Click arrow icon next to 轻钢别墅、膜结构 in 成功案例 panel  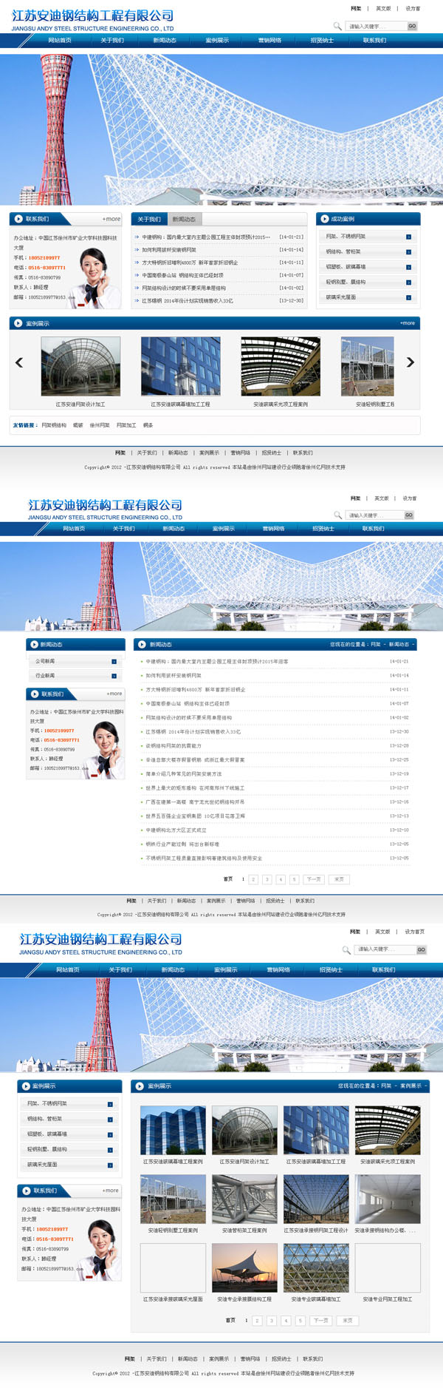(408, 282)
